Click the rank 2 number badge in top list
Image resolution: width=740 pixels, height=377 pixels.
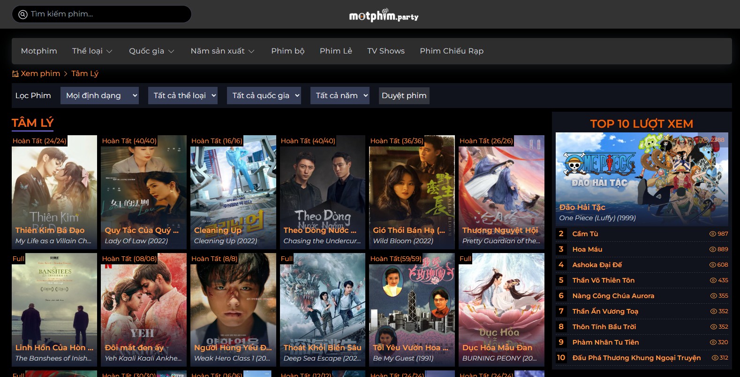[x=561, y=234]
